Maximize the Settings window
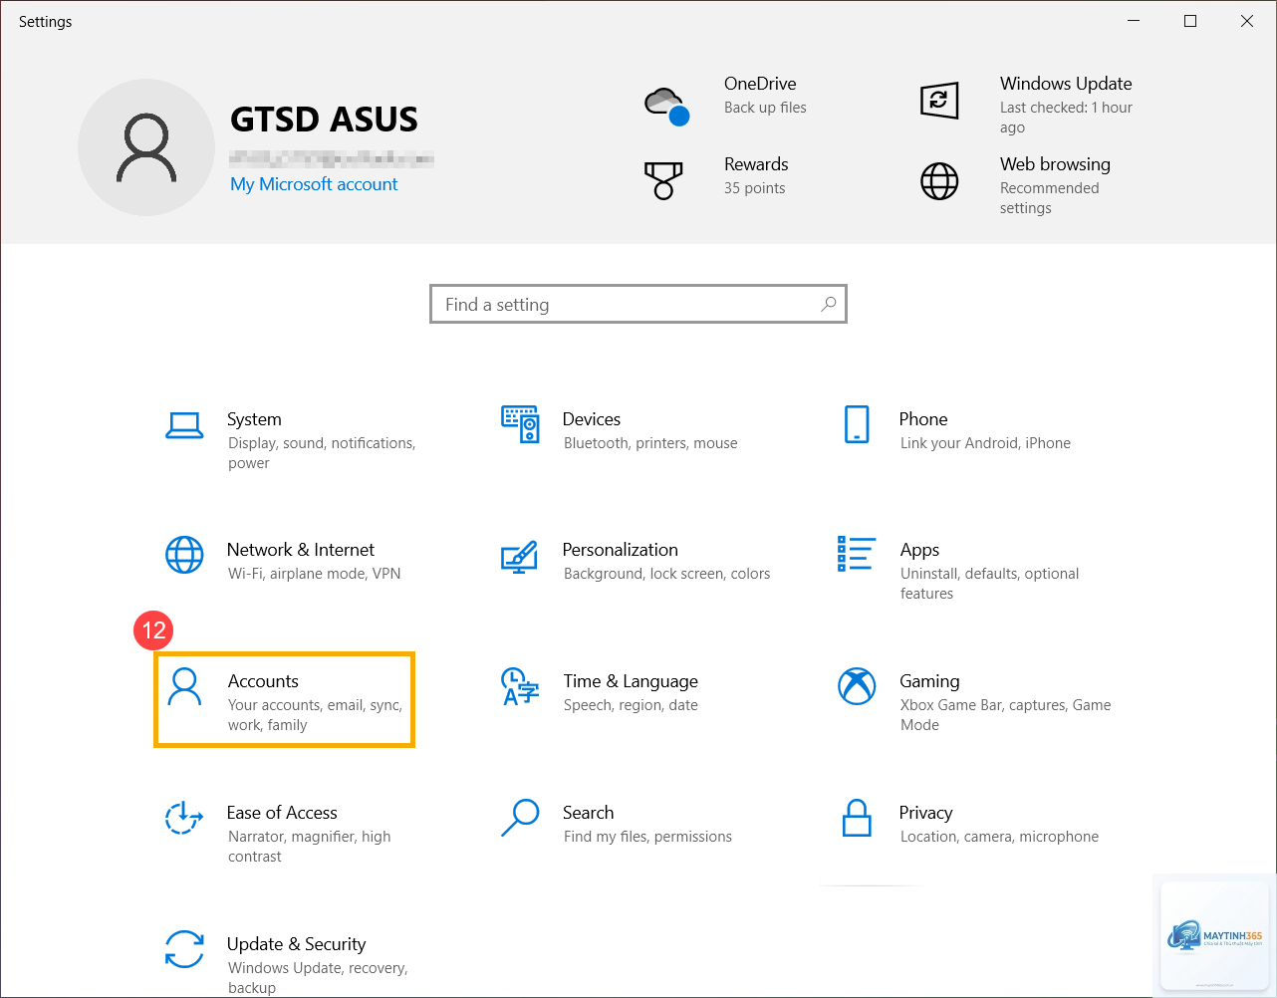The width and height of the screenshot is (1277, 998). (1190, 21)
